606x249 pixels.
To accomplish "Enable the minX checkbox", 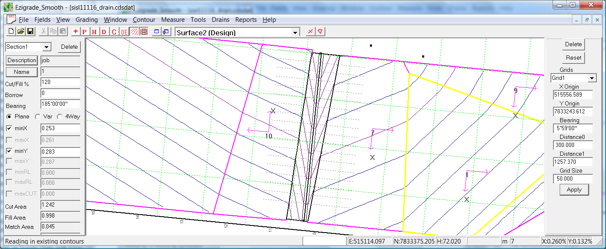I will (10, 128).
